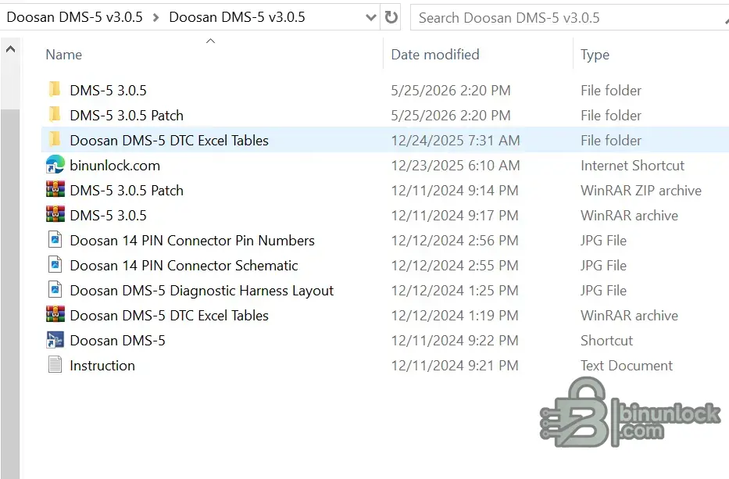Click the Doosan 14 PIN Connector Pin Numbers JPG icon

pos(55,240)
